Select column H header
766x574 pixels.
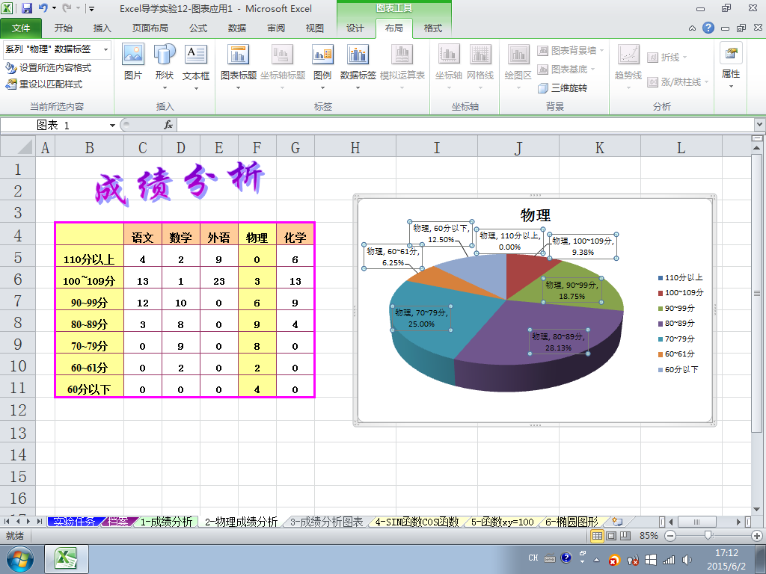coord(355,146)
